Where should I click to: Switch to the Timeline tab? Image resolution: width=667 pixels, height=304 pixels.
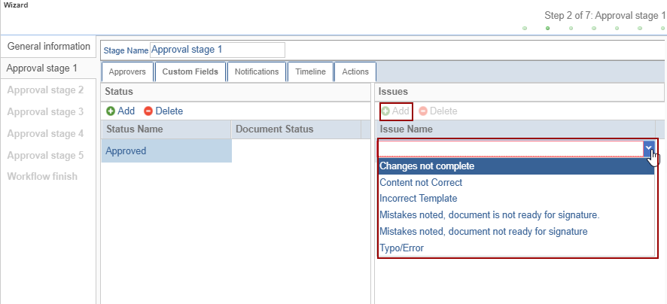pos(310,71)
